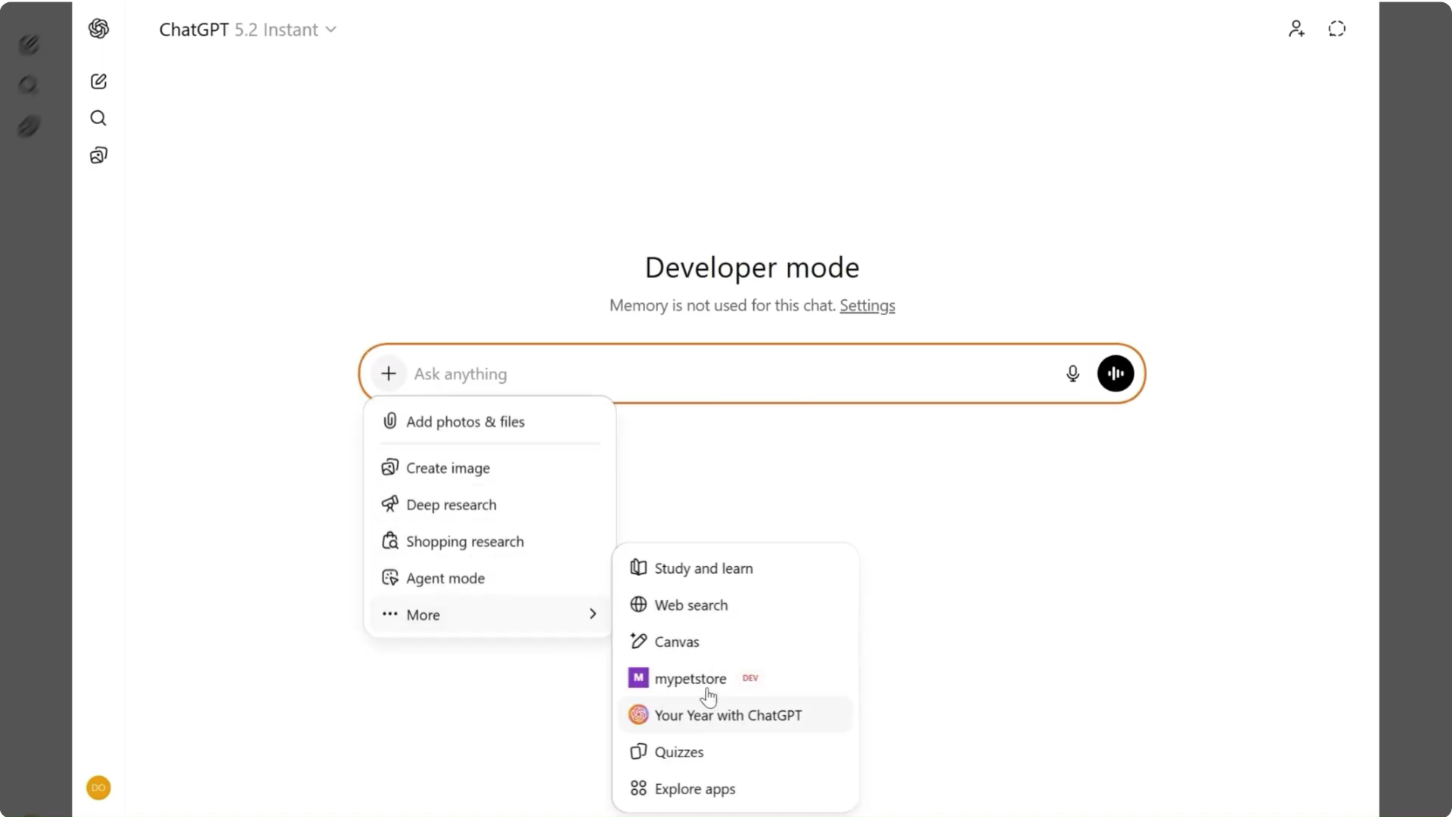Enable Agent mode from menu

(445, 578)
